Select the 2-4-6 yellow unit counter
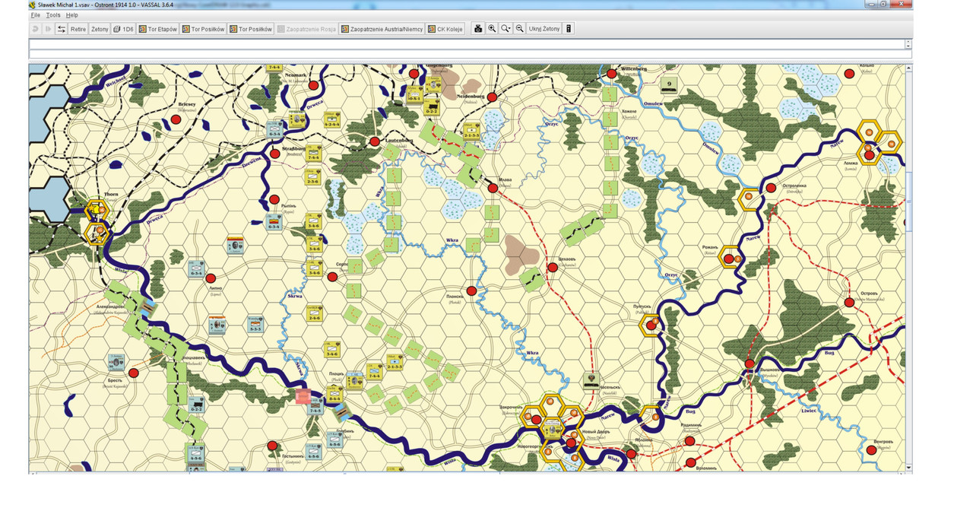 pyautogui.click(x=314, y=313)
